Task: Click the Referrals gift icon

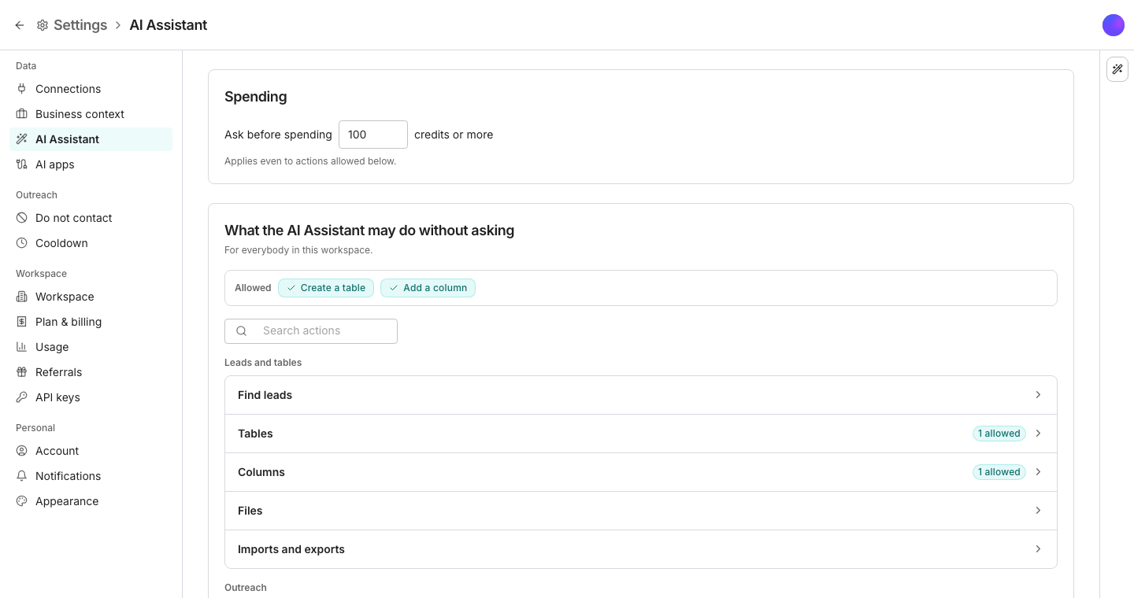Action: pos(22,372)
